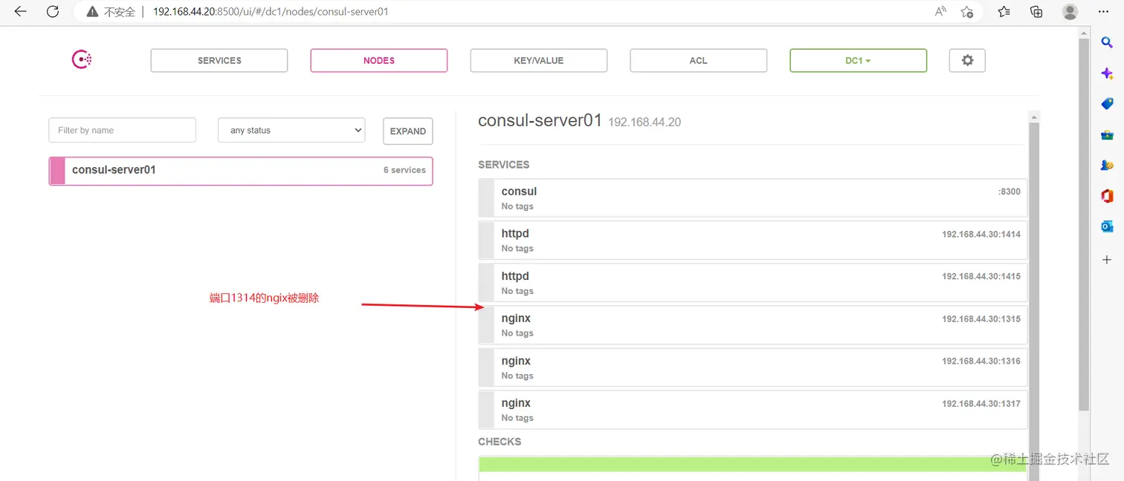1124x481 pixels.
Task: Click the insecure site warning icon
Action: click(x=92, y=12)
